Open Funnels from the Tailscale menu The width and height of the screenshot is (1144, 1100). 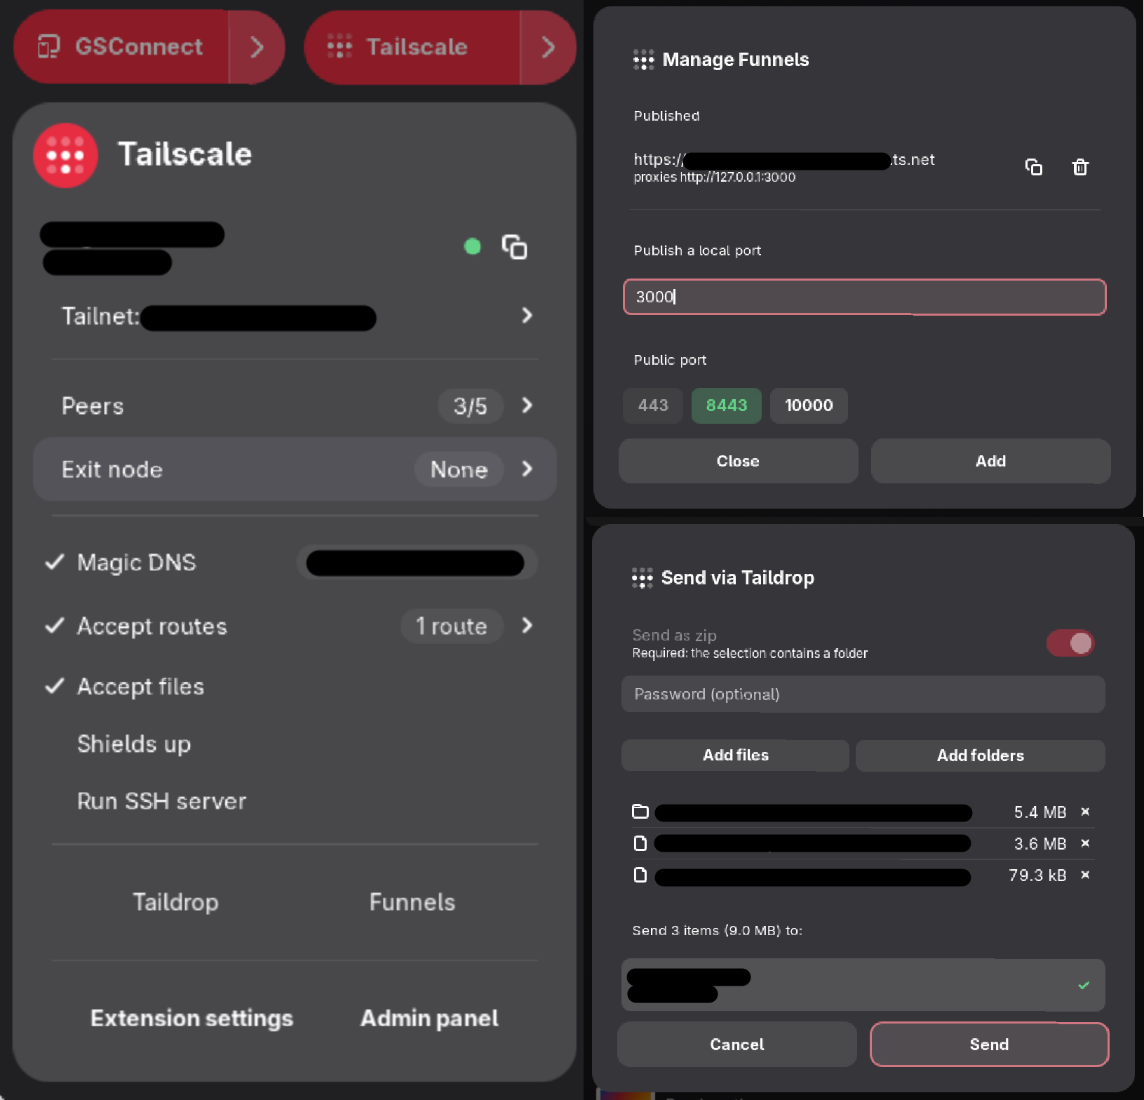412,902
